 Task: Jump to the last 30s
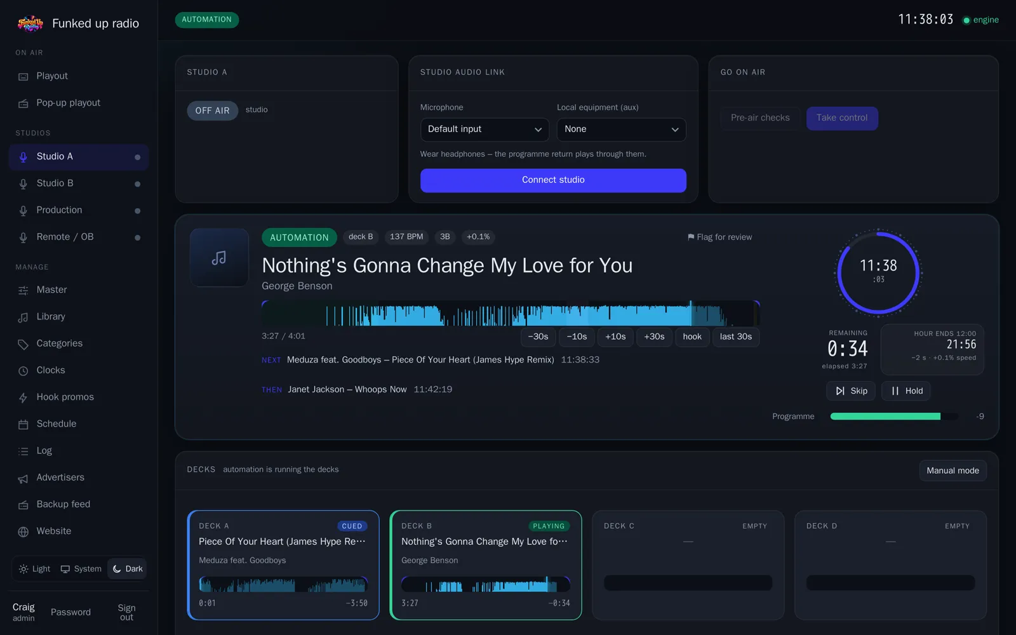pyautogui.click(x=736, y=337)
